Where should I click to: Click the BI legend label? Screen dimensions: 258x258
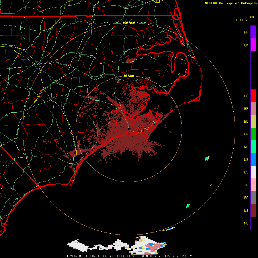[x=246, y=210]
